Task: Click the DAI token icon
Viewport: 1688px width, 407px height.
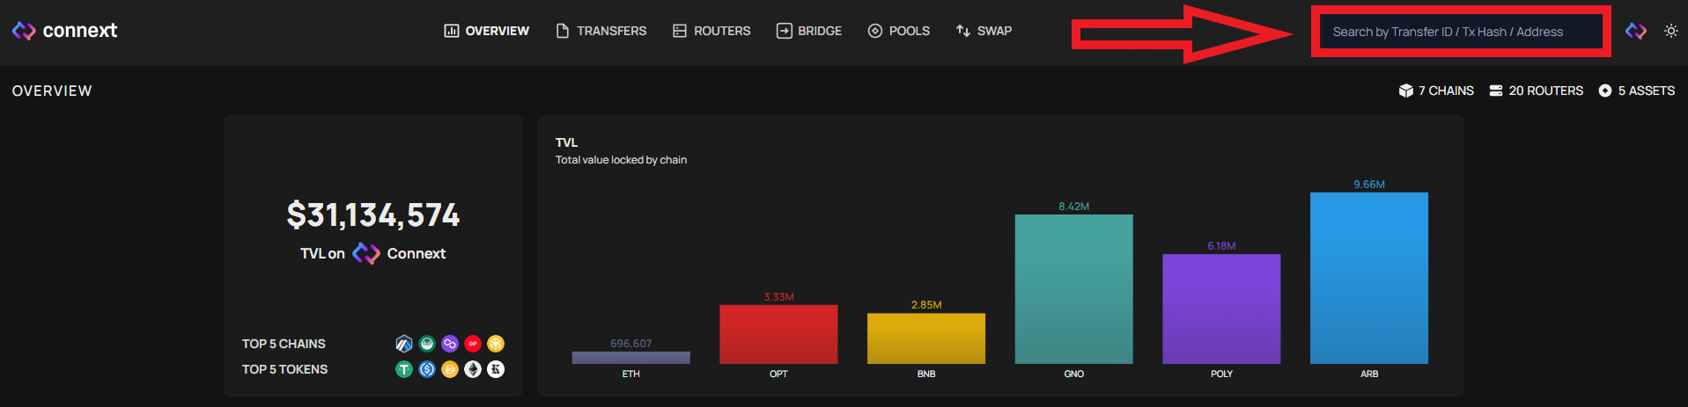Action: pyautogui.click(x=450, y=369)
